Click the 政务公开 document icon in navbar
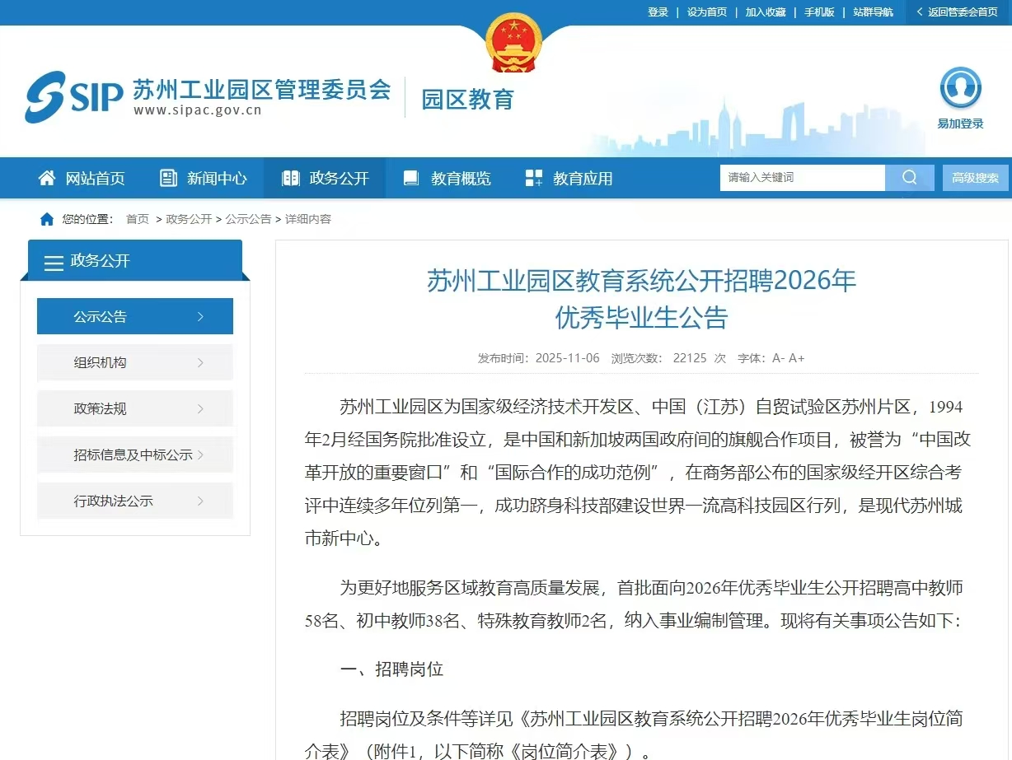This screenshot has height=760, width=1012. (289, 177)
